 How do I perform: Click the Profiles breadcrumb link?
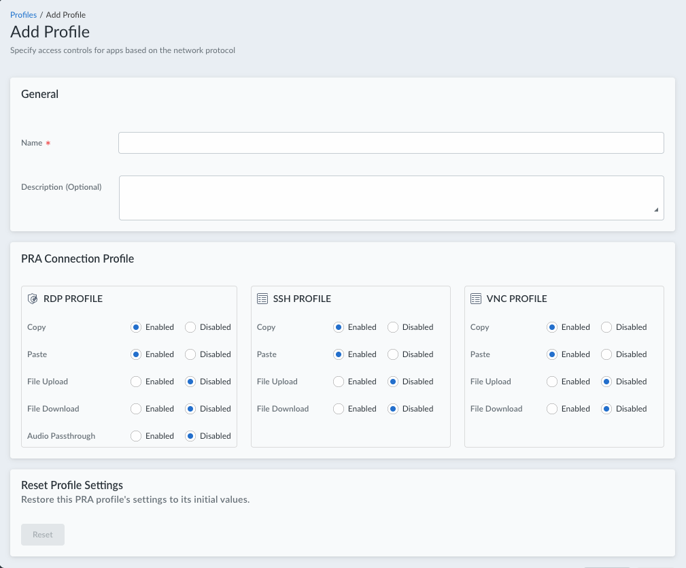[x=23, y=14]
